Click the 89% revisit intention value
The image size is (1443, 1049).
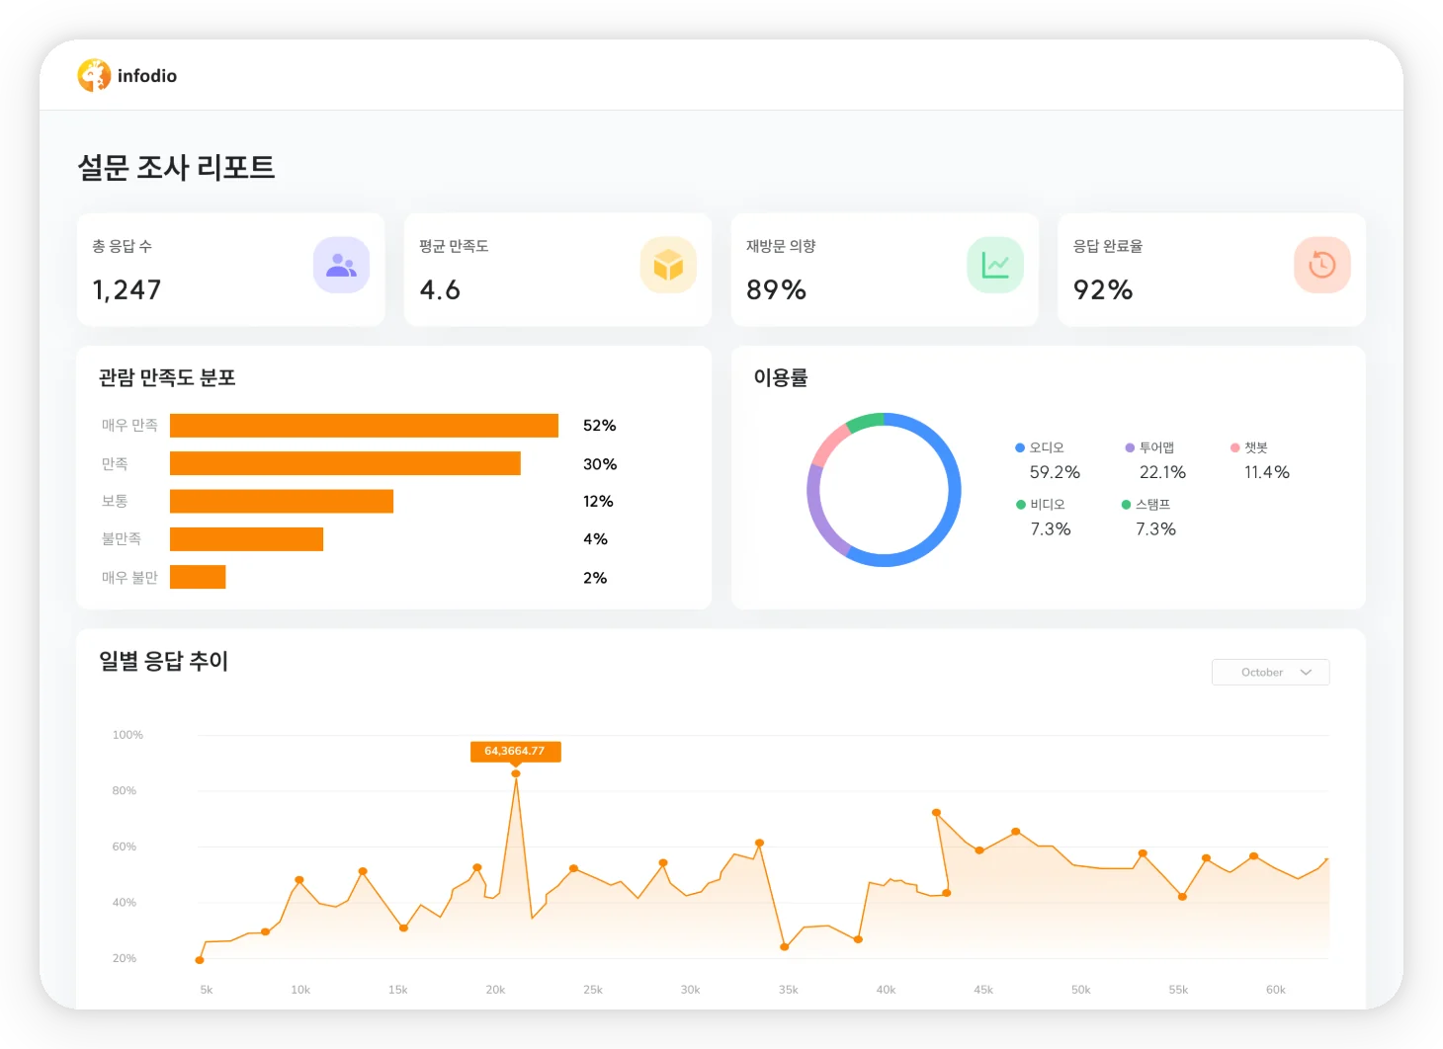776,290
